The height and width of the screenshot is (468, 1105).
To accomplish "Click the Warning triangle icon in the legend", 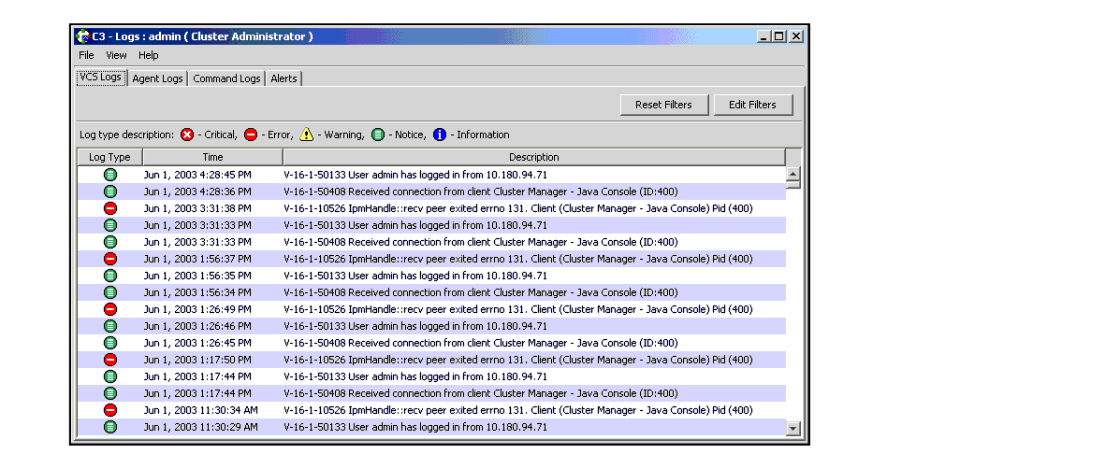I will point(307,135).
